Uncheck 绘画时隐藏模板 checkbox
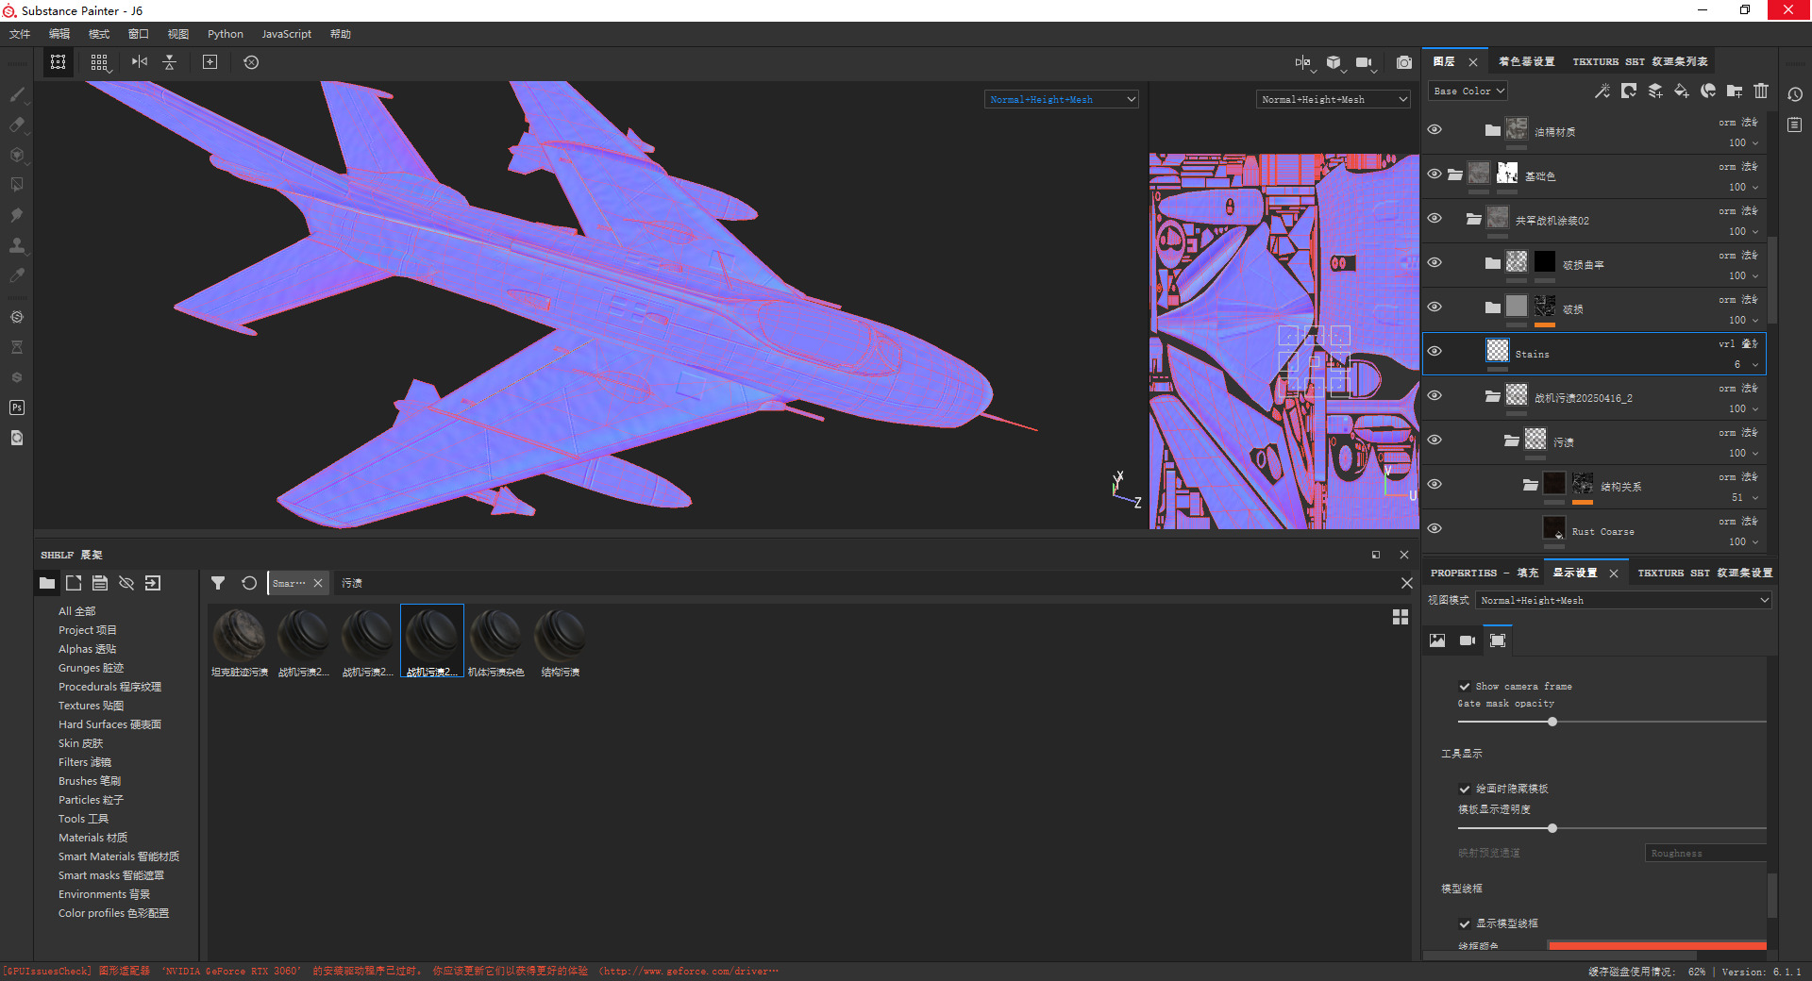This screenshot has width=1812, height=981. point(1465,790)
